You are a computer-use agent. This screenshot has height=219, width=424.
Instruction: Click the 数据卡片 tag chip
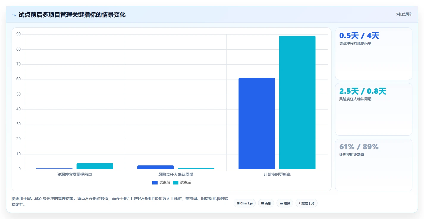[307, 203]
